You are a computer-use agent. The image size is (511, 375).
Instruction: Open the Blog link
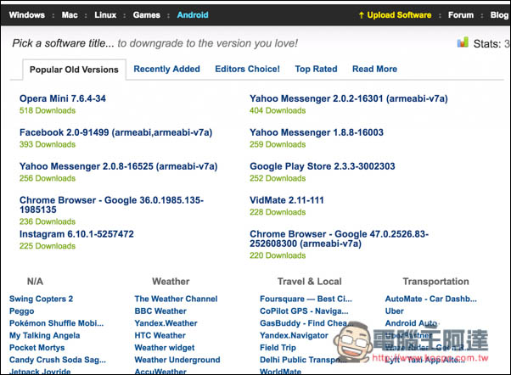[x=499, y=15]
